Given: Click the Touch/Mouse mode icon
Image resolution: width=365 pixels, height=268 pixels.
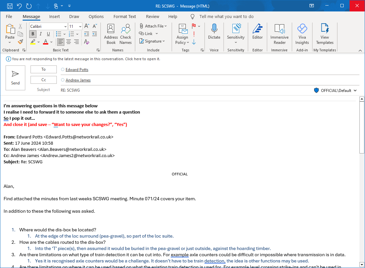Looking at the screenshot, I should pos(56,6).
